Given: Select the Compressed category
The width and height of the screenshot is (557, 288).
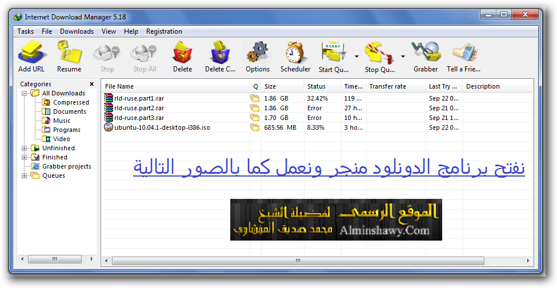Looking at the screenshot, I should coord(71,102).
